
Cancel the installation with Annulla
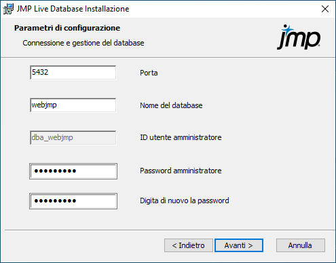click(x=301, y=245)
